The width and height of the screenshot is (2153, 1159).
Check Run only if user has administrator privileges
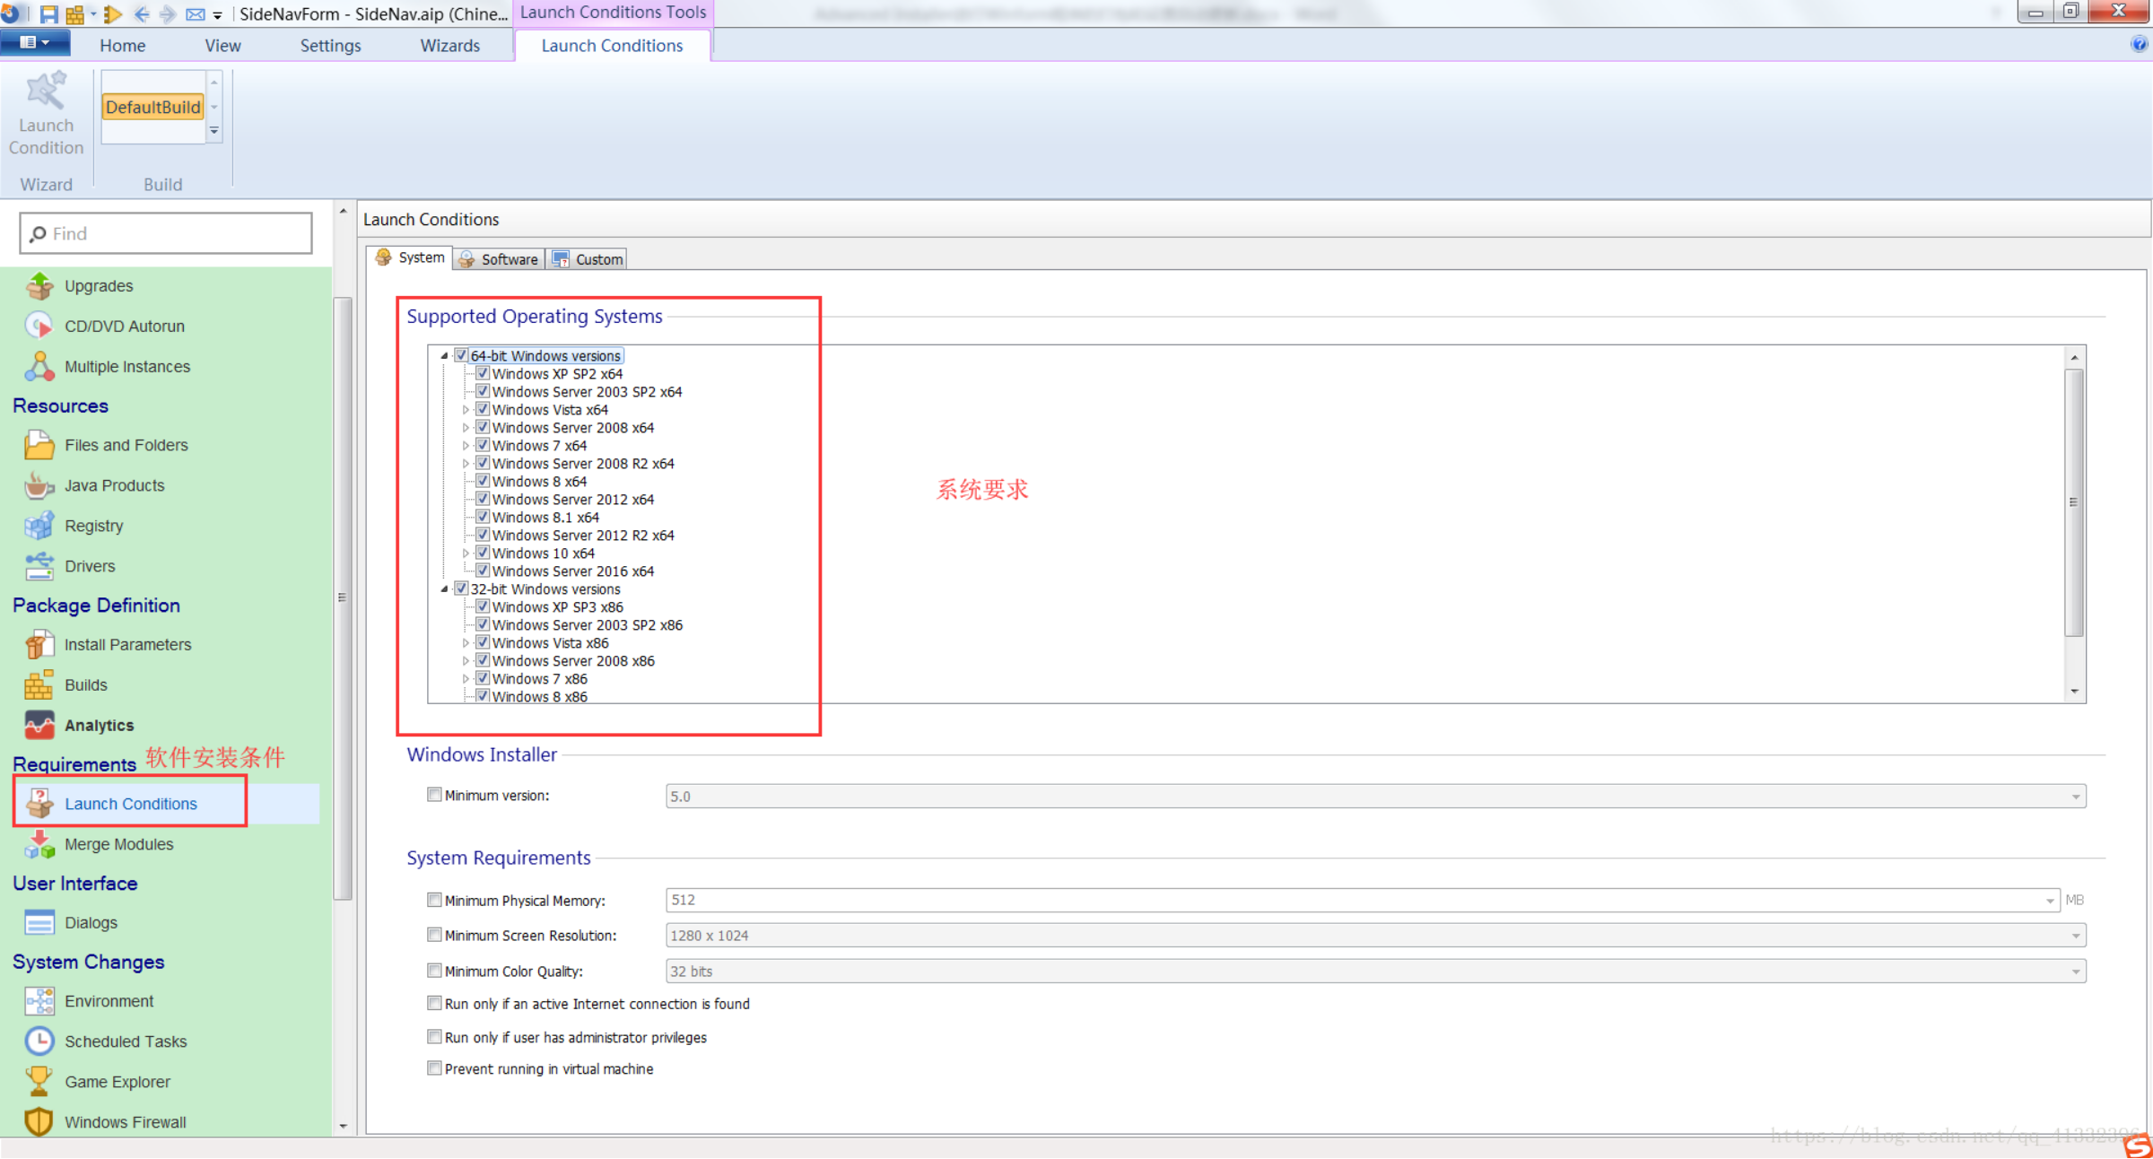point(434,1036)
